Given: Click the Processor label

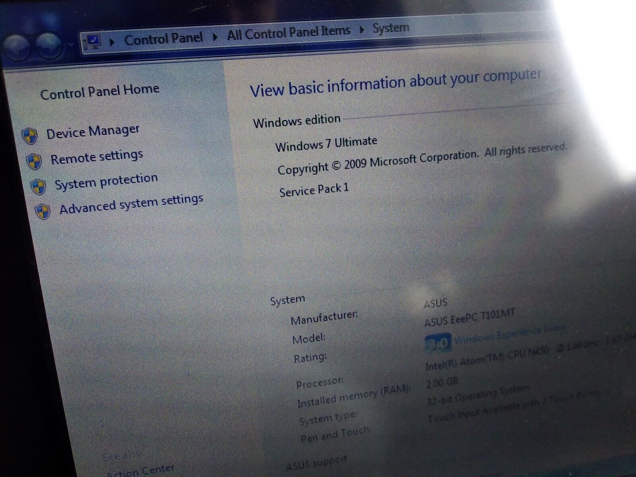Looking at the screenshot, I should tap(320, 383).
